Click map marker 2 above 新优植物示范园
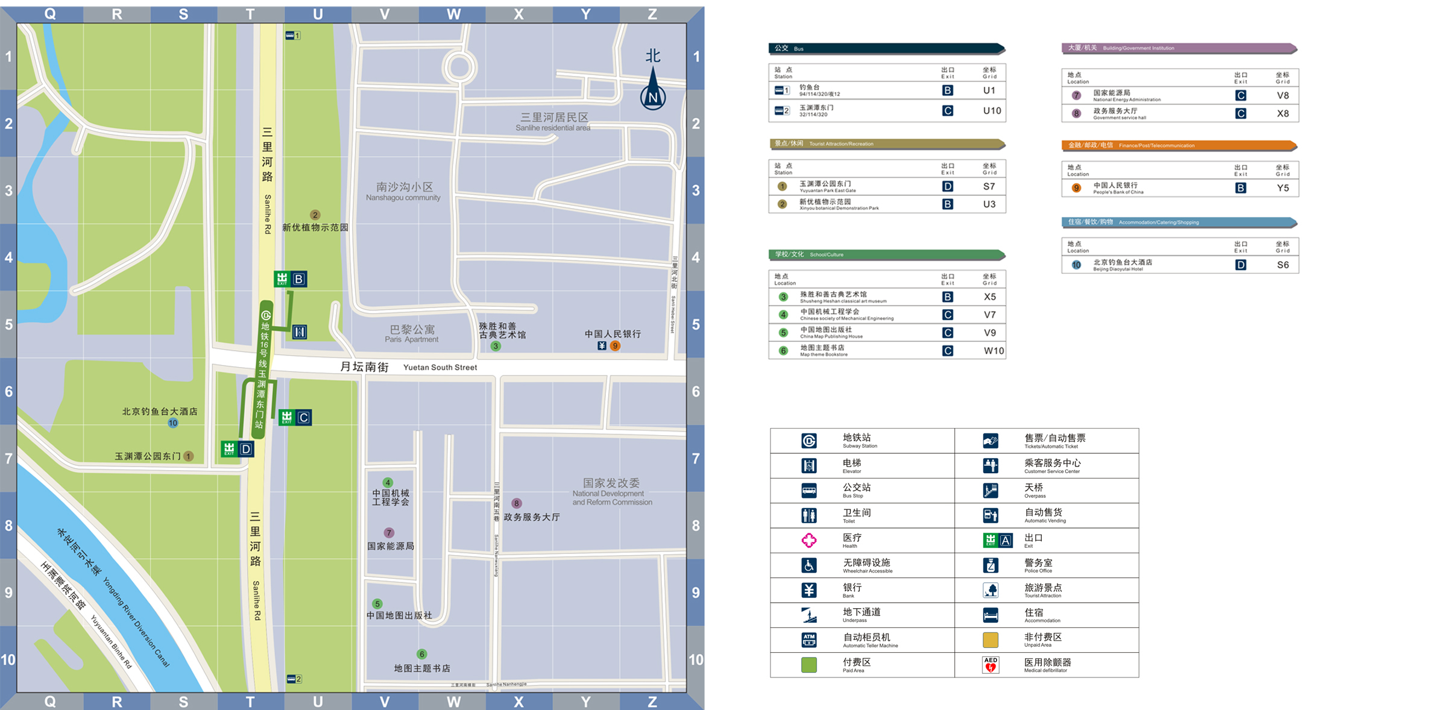The height and width of the screenshot is (710, 1447). (315, 215)
